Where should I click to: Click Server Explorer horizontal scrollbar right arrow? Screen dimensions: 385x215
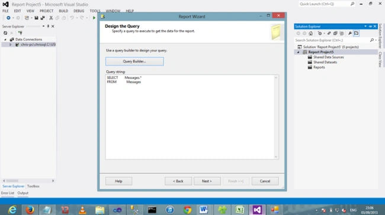(x=53, y=181)
